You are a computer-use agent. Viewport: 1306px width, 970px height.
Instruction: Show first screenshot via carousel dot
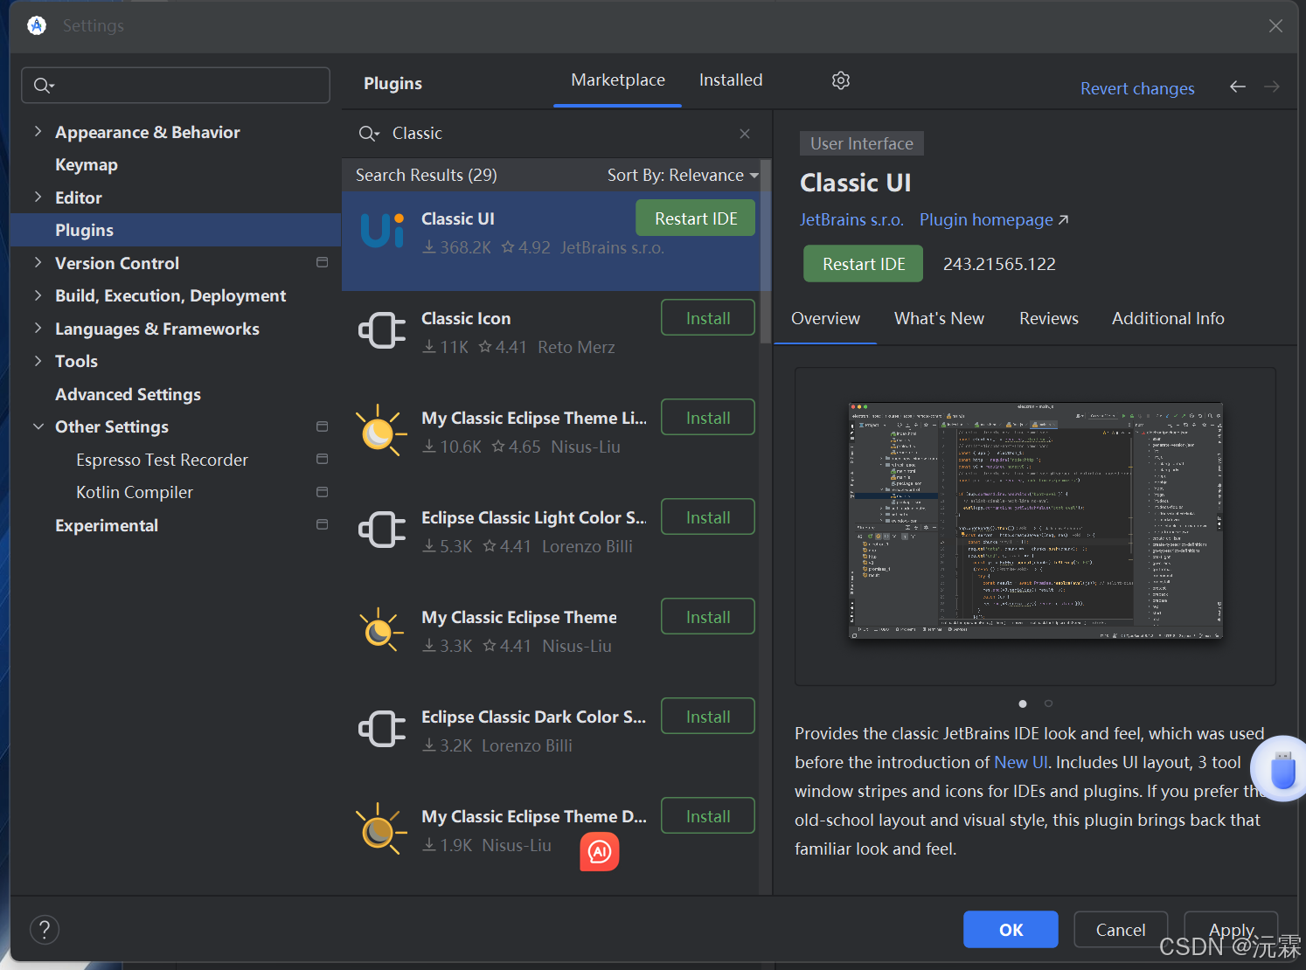[1023, 703]
